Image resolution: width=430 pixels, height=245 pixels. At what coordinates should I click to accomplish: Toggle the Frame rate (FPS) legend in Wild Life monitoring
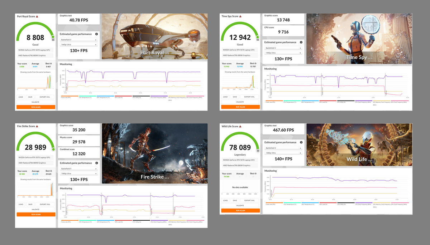(x=274, y=203)
